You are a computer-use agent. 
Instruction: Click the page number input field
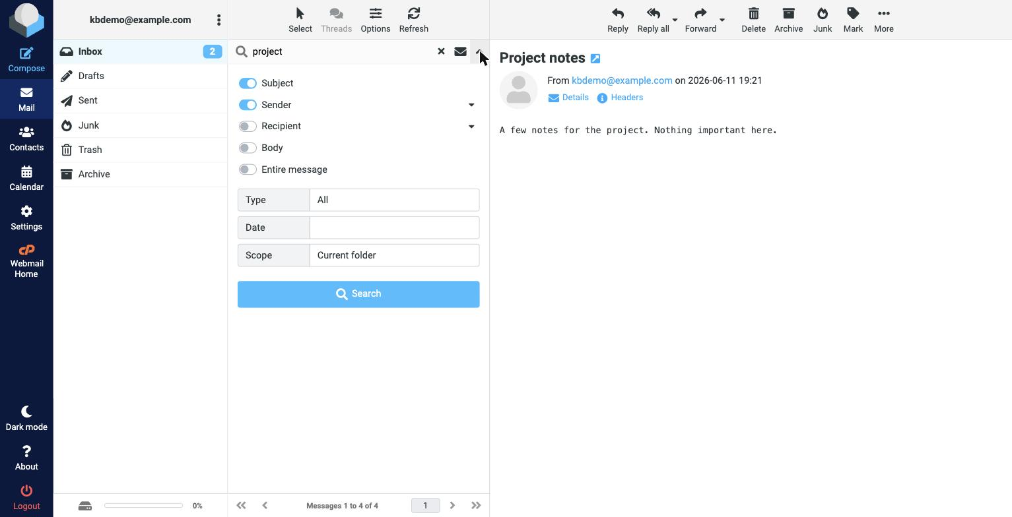click(x=425, y=506)
